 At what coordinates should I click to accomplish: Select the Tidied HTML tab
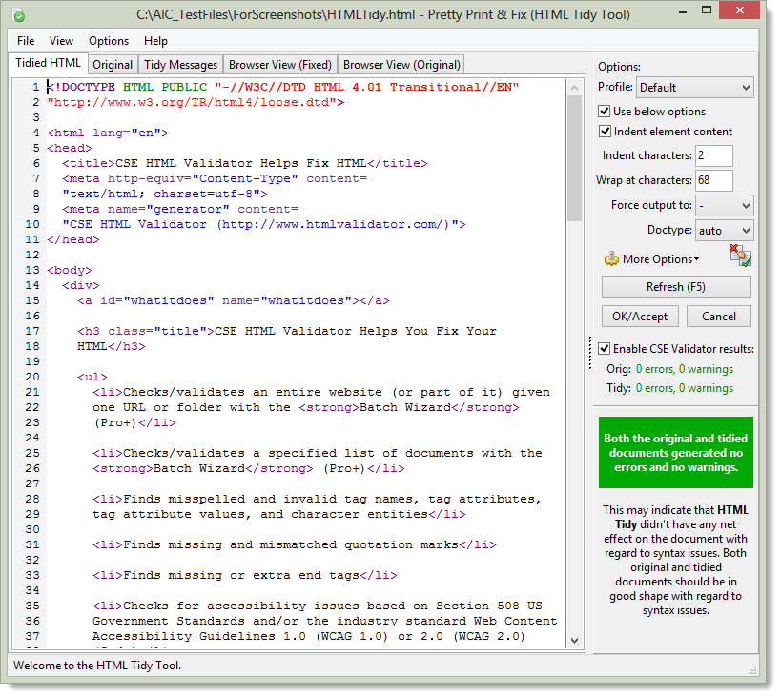click(x=48, y=63)
